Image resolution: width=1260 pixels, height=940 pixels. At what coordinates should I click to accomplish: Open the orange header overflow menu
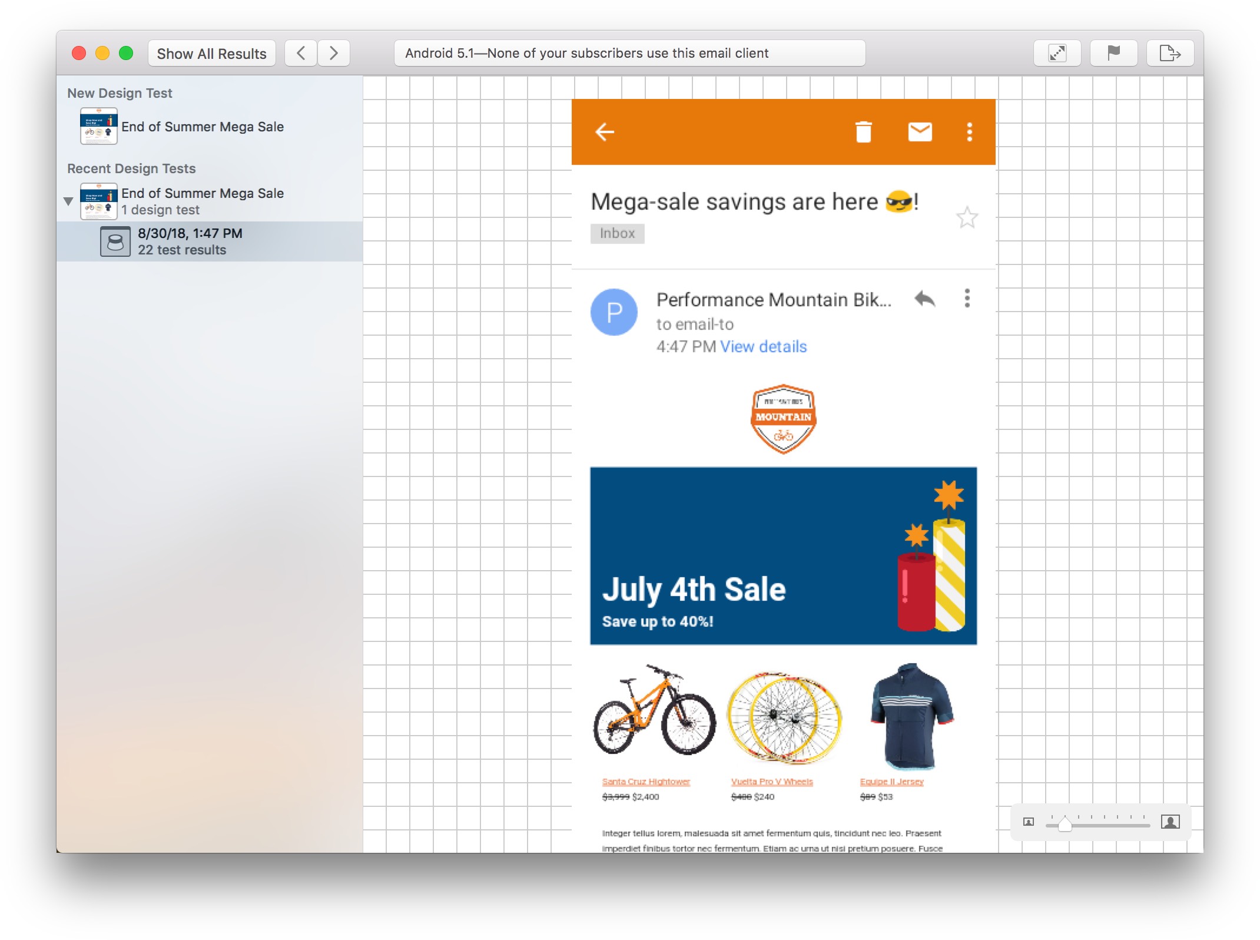[969, 132]
